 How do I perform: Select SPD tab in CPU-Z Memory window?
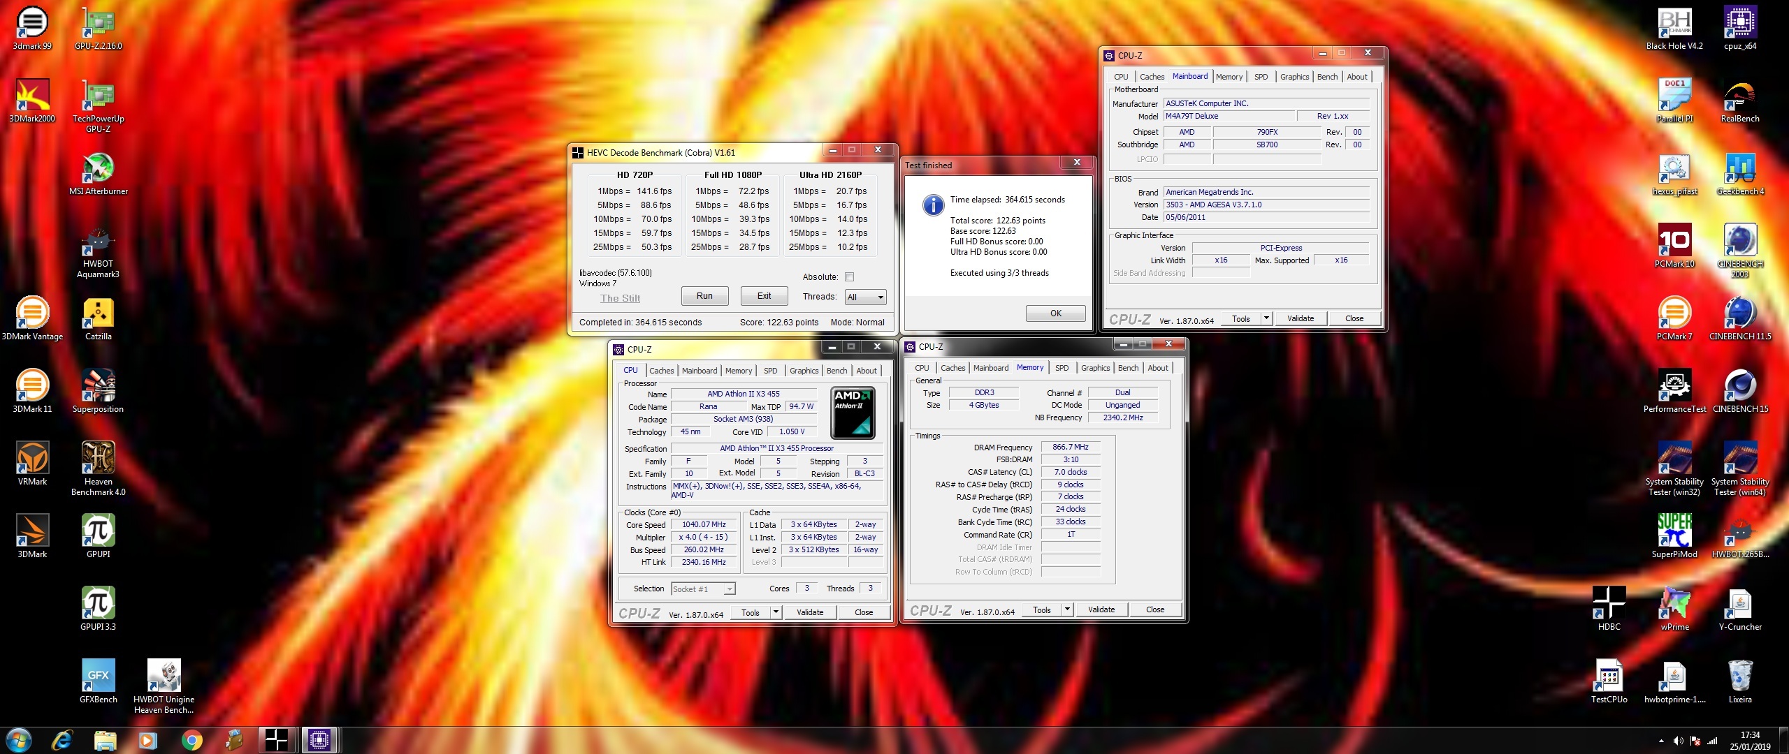click(1062, 368)
